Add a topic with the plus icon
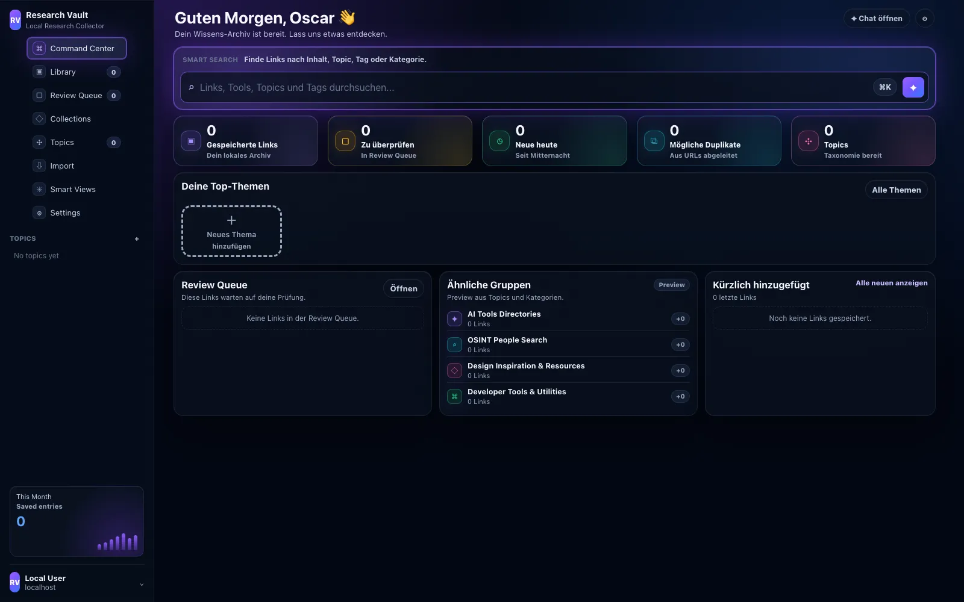Screen dimensions: 964x602 (137, 239)
